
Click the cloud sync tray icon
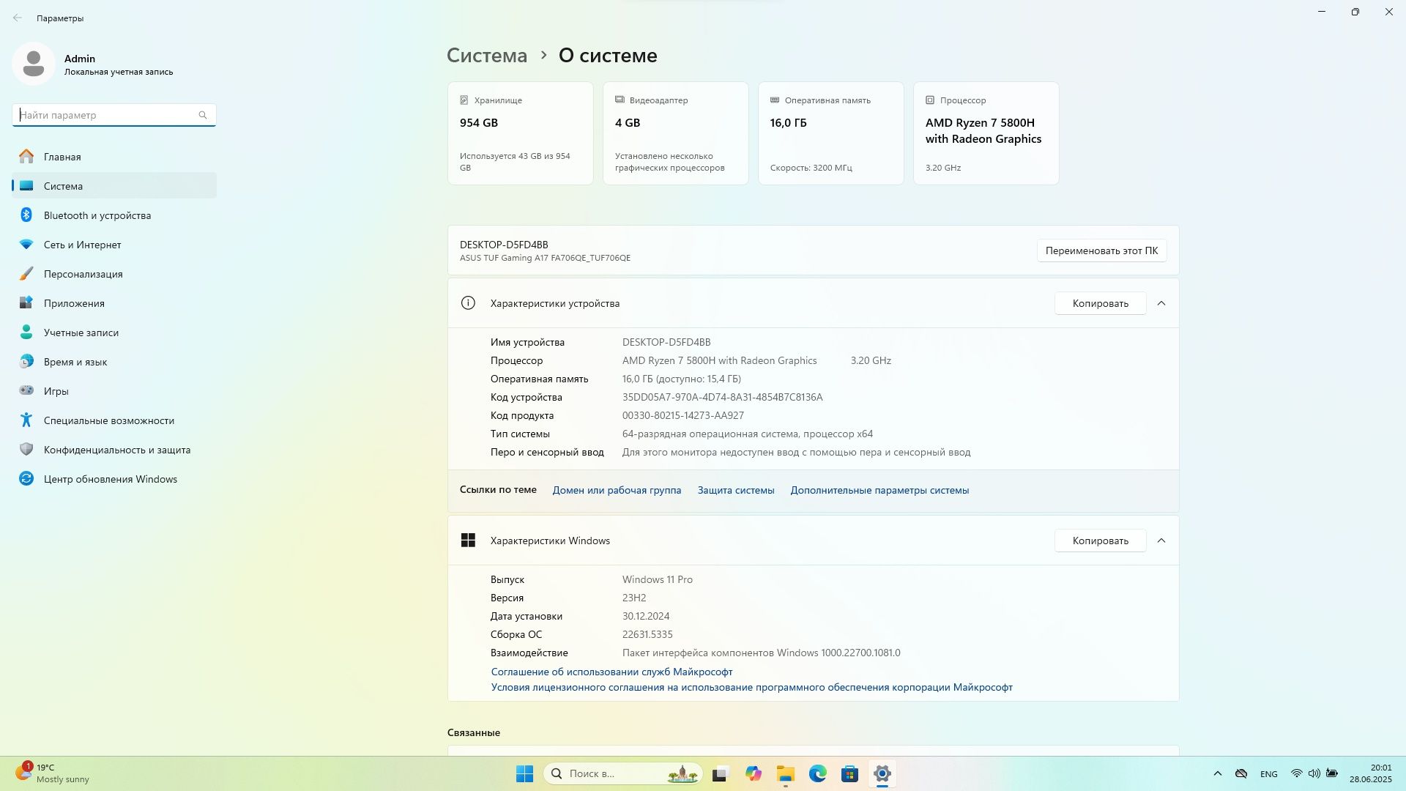tap(1241, 773)
